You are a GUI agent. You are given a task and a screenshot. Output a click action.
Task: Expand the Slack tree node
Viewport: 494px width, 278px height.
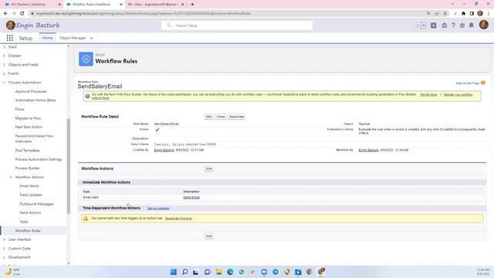[4, 46]
